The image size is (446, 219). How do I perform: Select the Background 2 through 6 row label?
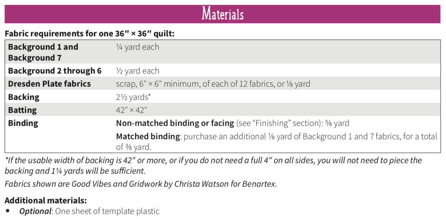pos(55,71)
